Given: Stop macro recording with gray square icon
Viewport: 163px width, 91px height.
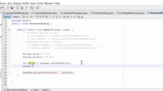Looking at the screenshot, I should pos(75,17).
